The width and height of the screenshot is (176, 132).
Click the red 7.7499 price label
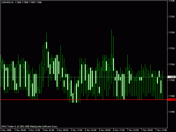coord(171,100)
